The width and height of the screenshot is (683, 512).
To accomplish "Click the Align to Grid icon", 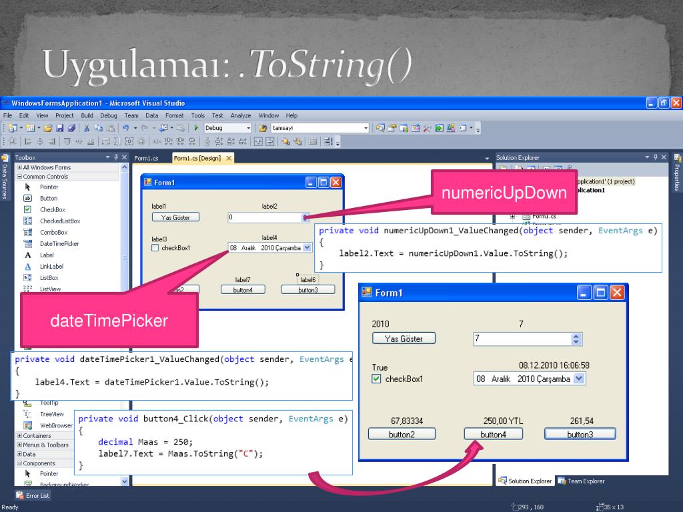I will click(13, 141).
